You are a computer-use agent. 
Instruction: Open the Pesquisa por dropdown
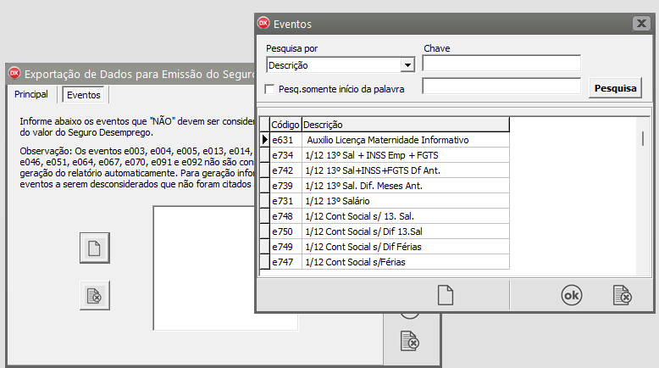(407, 65)
